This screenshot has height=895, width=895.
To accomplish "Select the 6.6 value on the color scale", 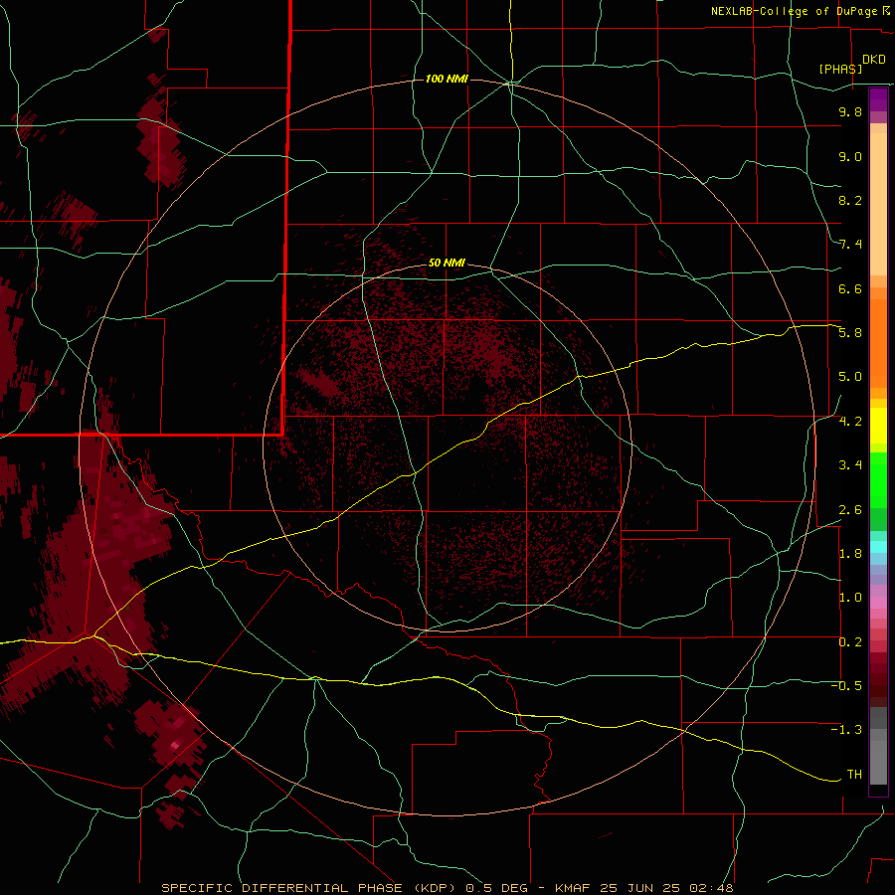I will (x=850, y=288).
